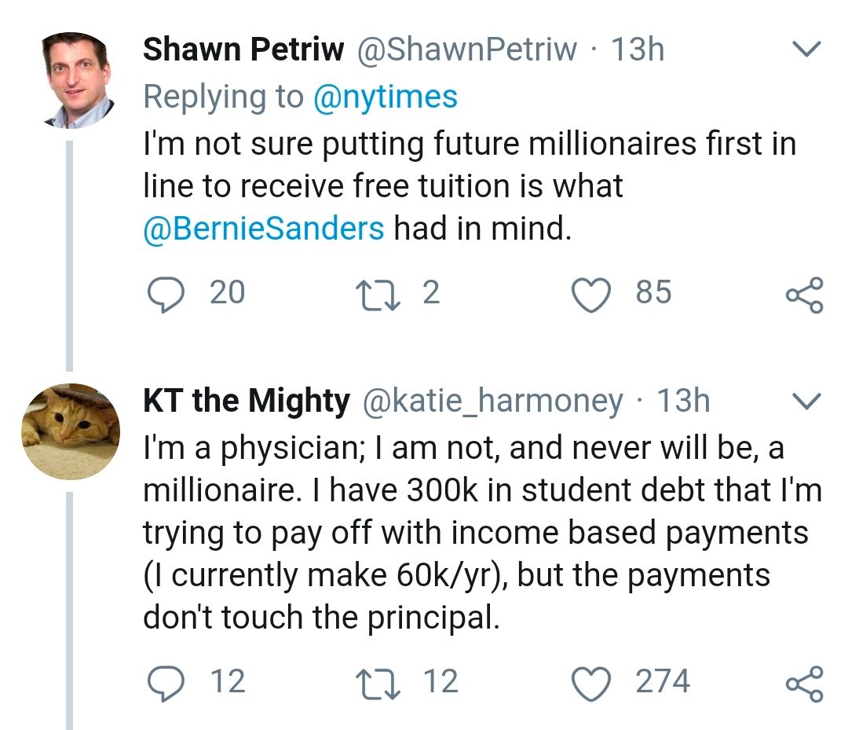View KT the Mighty's cat avatar
The height and width of the screenshot is (730, 848).
point(70,431)
